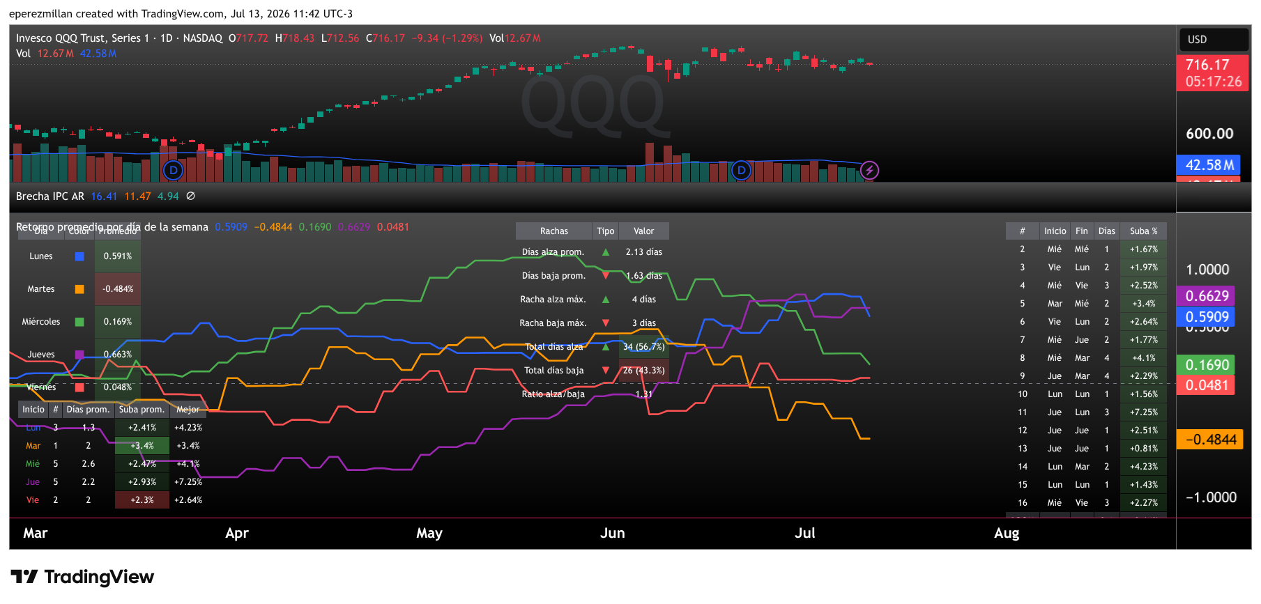Click the Días prom. column header
The height and width of the screenshot is (604, 1261).
[88, 410]
